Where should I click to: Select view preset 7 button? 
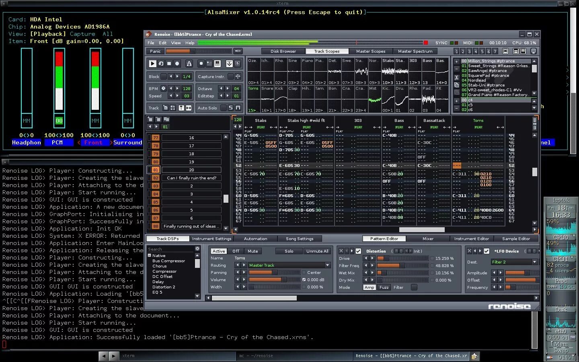(495, 51)
